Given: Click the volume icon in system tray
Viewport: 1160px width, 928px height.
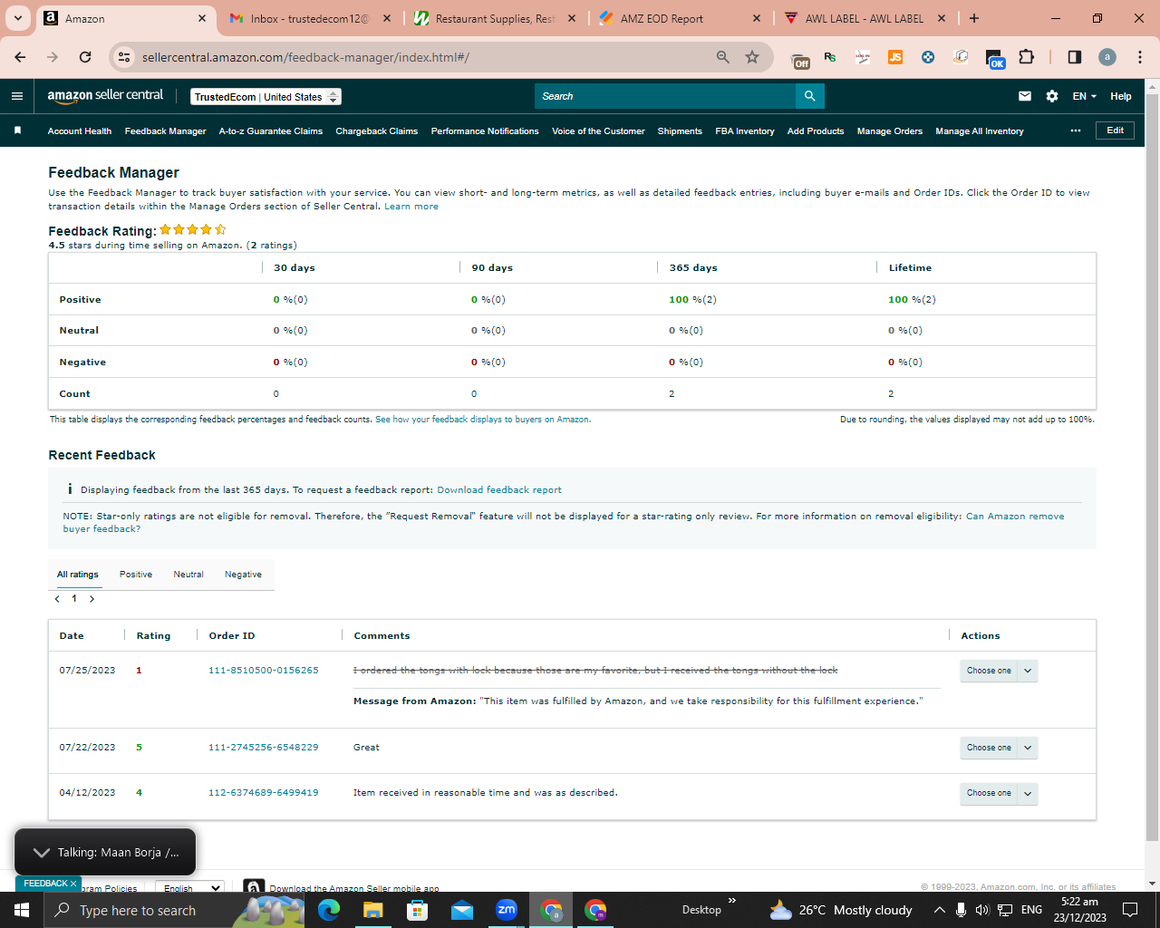Looking at the screenshot, I should tap(982, 910).
